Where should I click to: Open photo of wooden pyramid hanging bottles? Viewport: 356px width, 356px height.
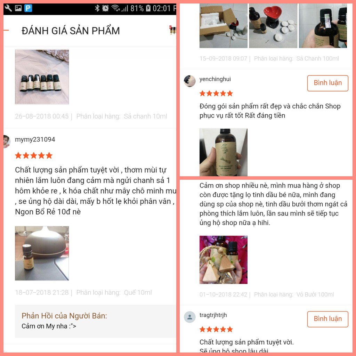point(224,260)
